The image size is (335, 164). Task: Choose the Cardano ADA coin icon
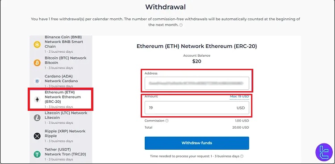pos(37,81)
